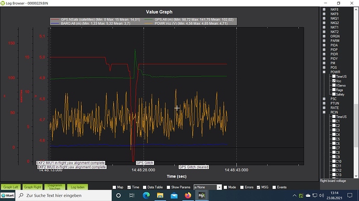Enable the Data Table checkbox
This screenshot has height=201, width=359.
pyautogui.click(x=145, y=188)
